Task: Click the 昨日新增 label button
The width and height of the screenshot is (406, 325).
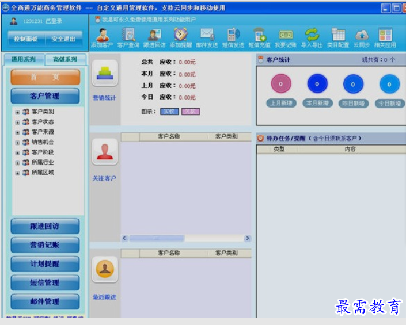Action: pyautogui.click(x=354, y=104)
